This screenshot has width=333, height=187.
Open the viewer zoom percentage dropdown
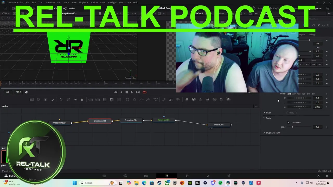pos(5,14)
